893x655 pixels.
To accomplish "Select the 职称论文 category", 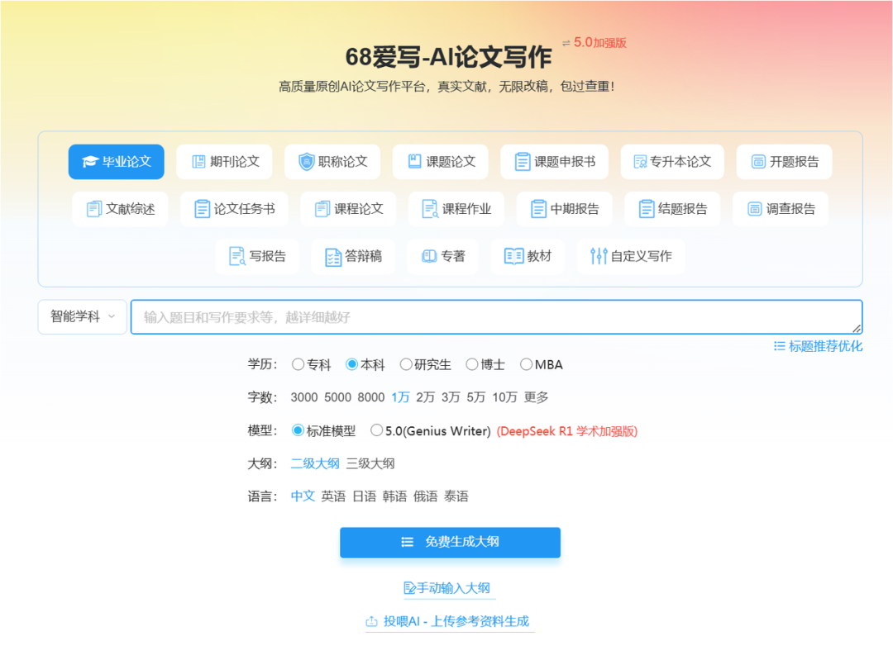I will 332,162.
